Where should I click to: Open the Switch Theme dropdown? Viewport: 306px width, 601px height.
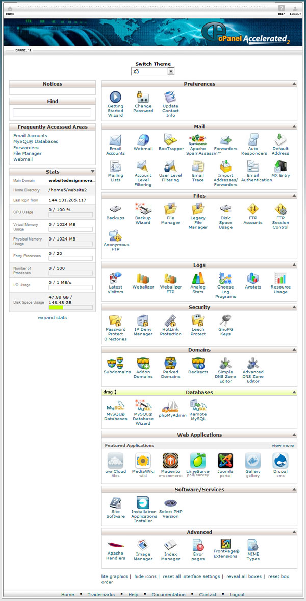click(153, 71)
